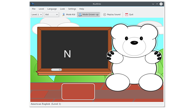Open the Kid theme combo box

tap(52, 14)
